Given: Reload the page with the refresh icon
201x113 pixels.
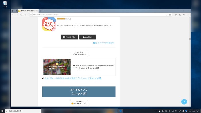Looking at the screenshot, I should point(21,15).
